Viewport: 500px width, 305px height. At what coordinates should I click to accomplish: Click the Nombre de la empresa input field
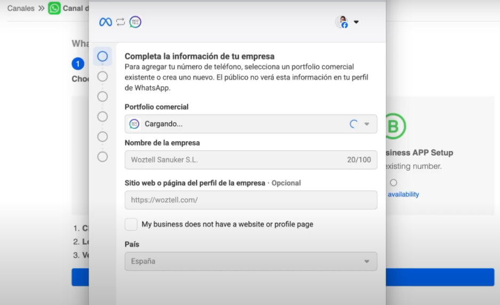[251, 160]
